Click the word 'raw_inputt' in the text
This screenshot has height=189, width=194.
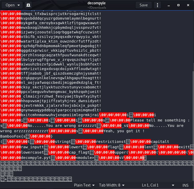[32, 147]
